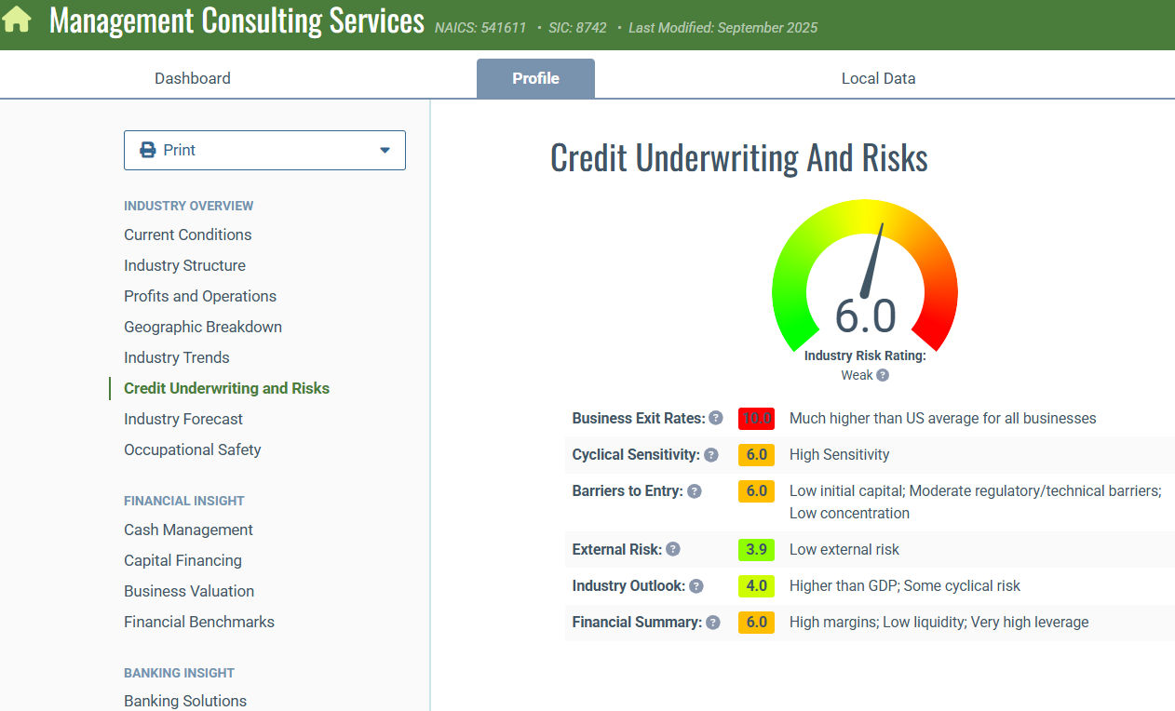Image resolution: width=1175 pixels, height=711 pixels.
Task: Select the Occupational Safety section
Action: pos(192,449)
